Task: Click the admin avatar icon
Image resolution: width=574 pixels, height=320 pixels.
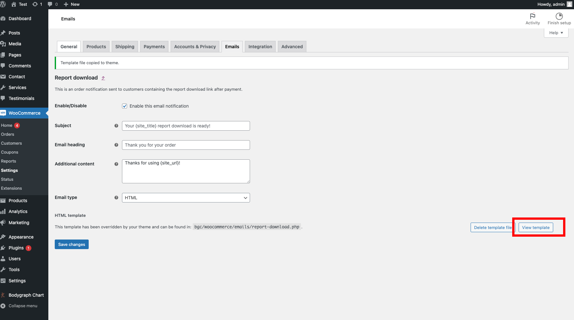Action: click(570, 4)
